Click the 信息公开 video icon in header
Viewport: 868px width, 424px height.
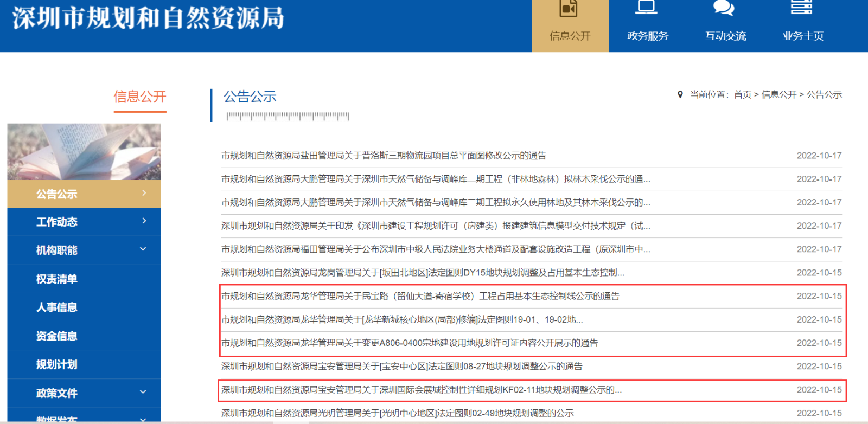pos(569,9)
